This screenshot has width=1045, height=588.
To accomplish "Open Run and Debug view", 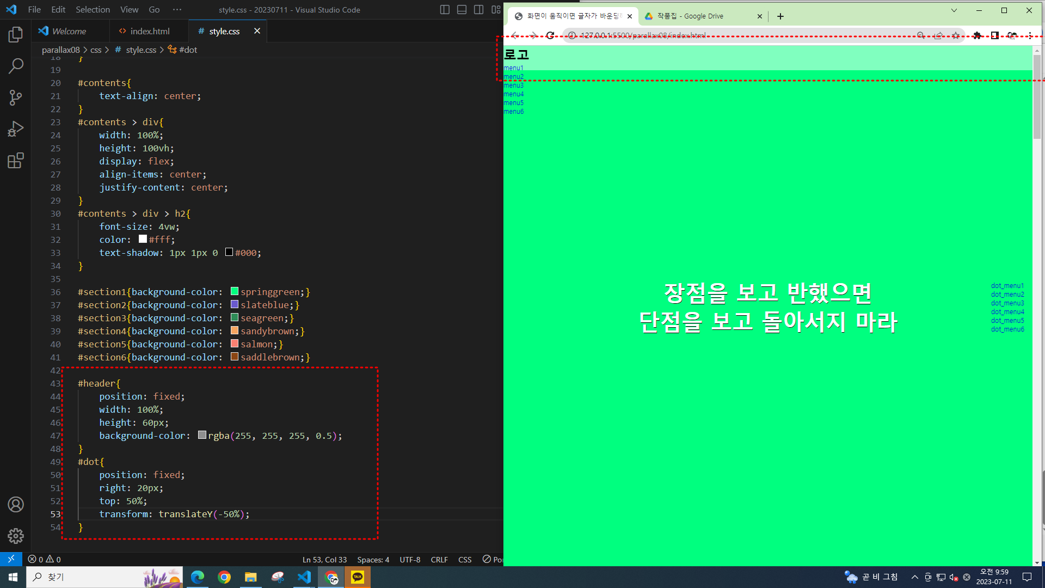I will coord(16,129).
